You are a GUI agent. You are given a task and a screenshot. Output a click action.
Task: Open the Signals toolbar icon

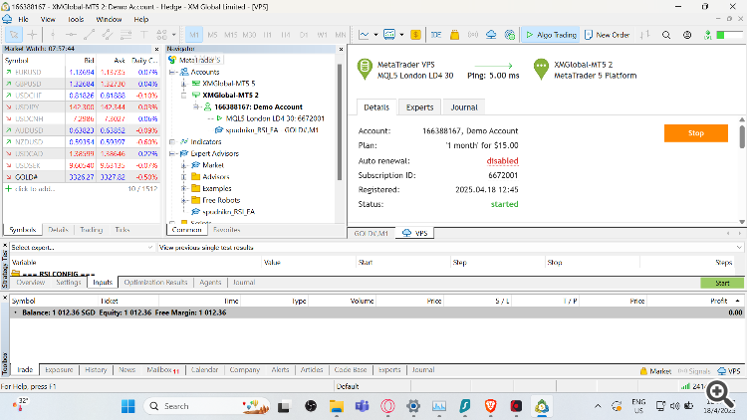[472, 35]
